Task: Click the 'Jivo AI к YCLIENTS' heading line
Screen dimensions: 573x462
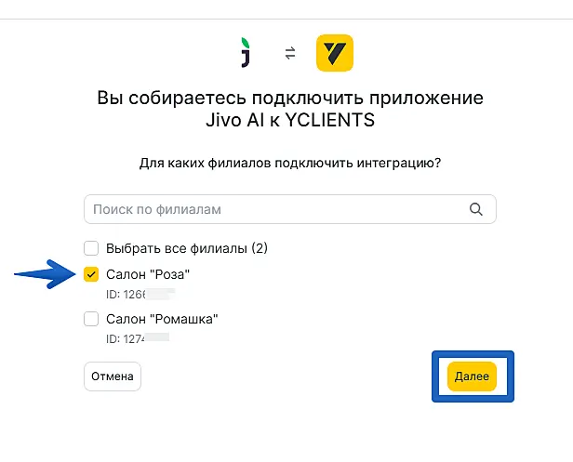Action: [290, 122]
